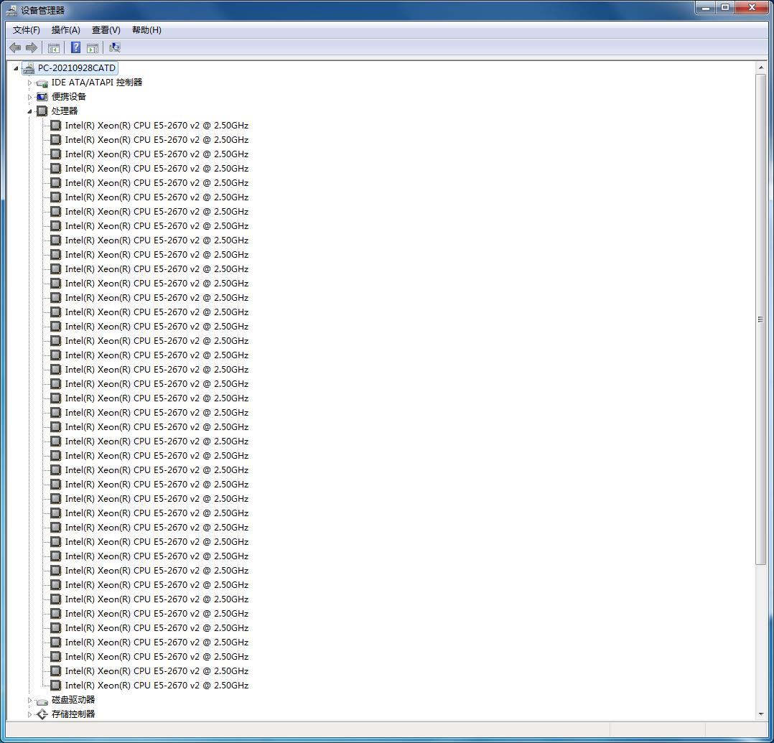Select the PC-20210928CATD root label

77,68
